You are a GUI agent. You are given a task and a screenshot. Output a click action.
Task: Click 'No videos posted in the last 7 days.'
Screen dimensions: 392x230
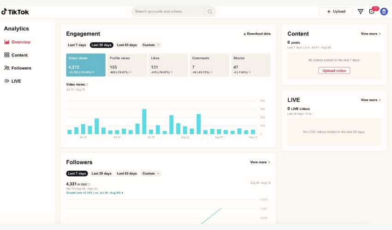pos(334,60)
